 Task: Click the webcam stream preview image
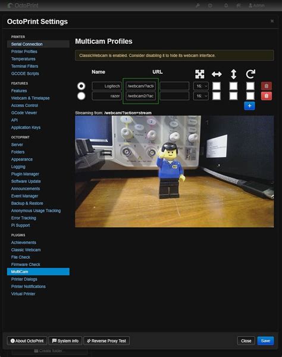click(174, 171)
